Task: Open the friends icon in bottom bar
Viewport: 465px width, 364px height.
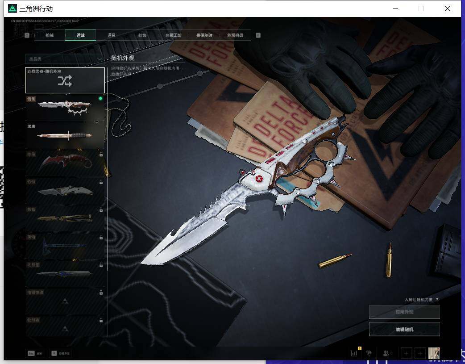Action: (387, 353)
